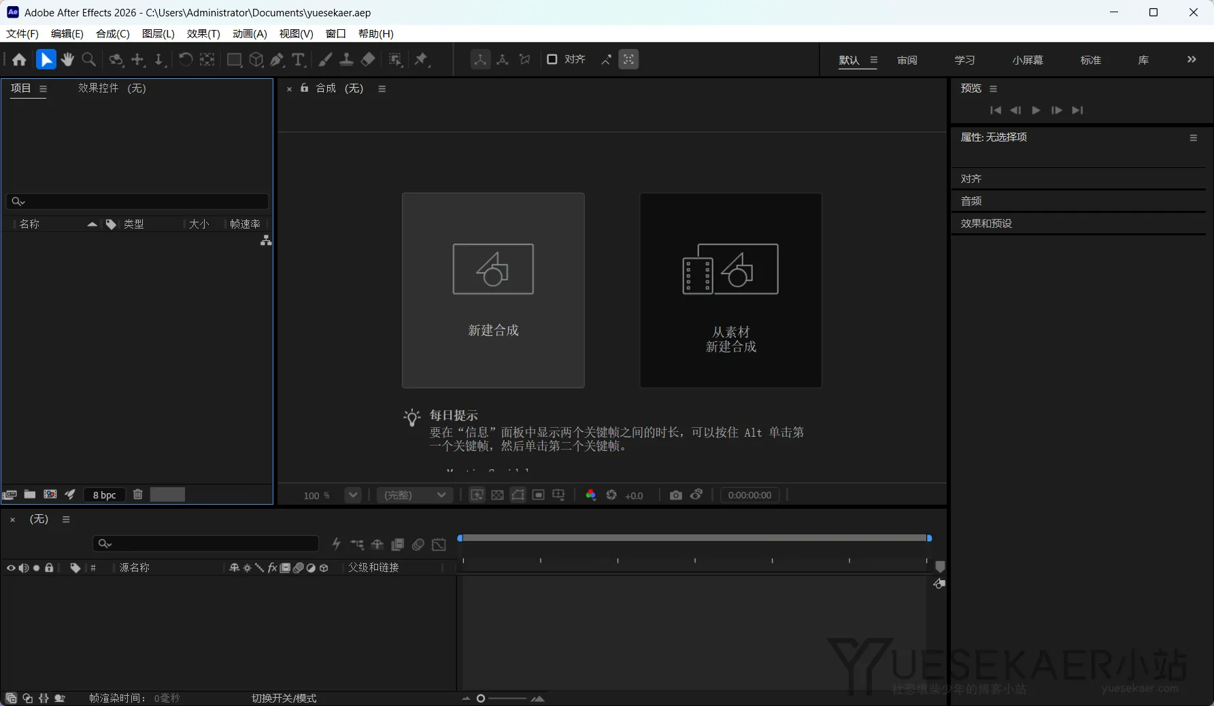This screenshot has height=706, width=1214.
Task: Reset exposure icon in viewer
Action: click(611, 495)
